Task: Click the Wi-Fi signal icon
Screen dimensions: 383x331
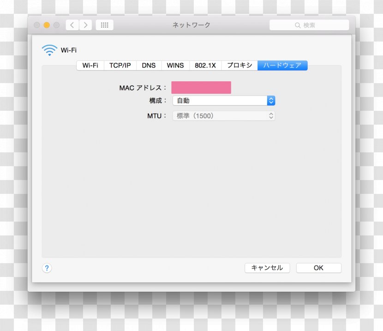Action: click(49, 50)
